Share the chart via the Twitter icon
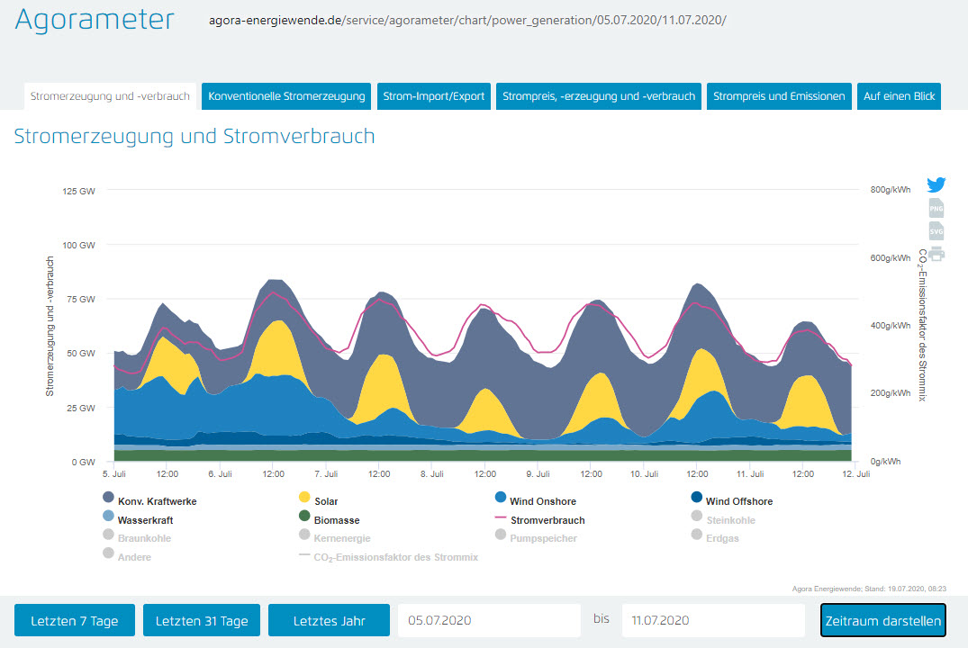Screen dimensions: 968x648 936,185
